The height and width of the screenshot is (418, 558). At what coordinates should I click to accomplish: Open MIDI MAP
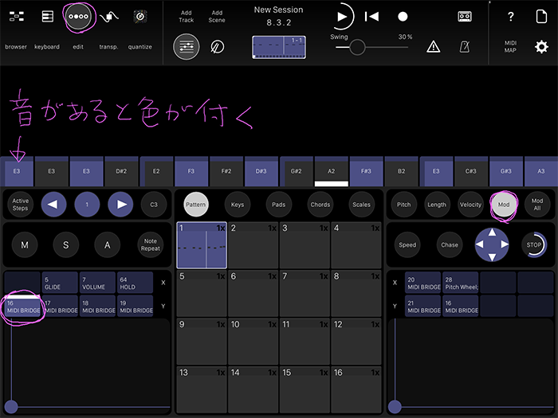coord(510,46)
